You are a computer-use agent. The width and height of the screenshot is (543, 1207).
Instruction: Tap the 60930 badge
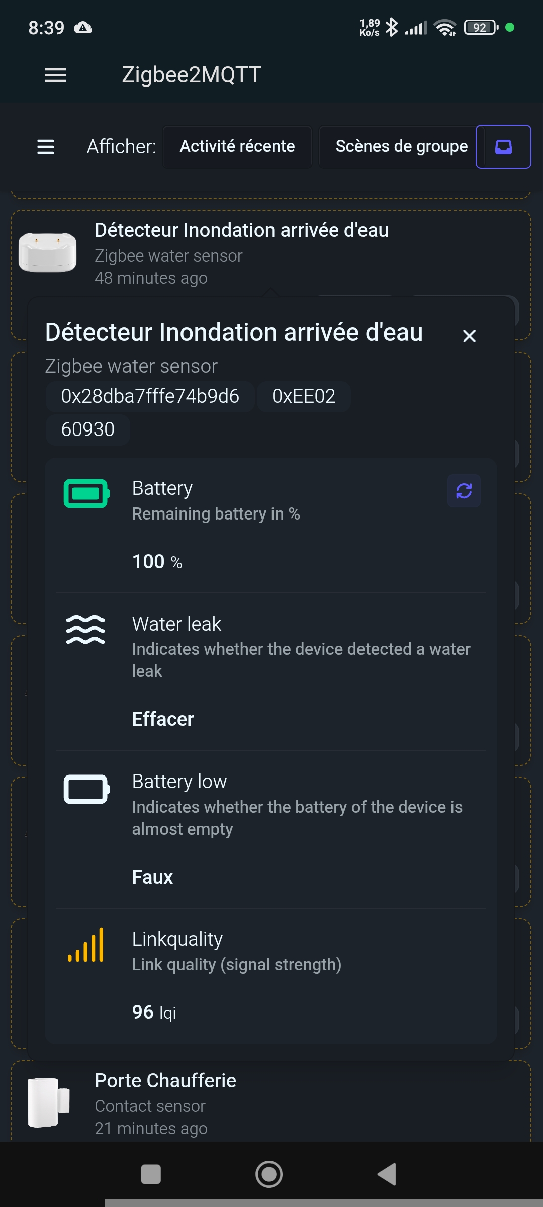[88, 429]
